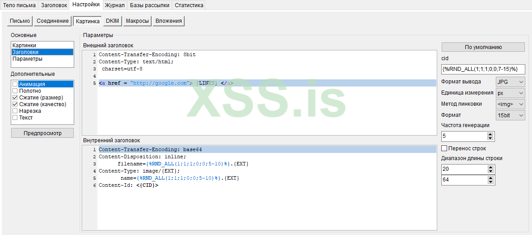Click the Предпросмотр button
The width and height of the screenshot is (532, 235).
(42, 133)
